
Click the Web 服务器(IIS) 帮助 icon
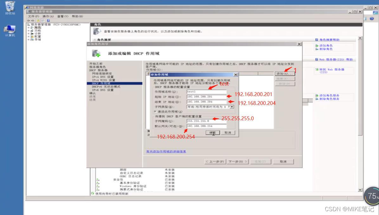click(317, 60)
